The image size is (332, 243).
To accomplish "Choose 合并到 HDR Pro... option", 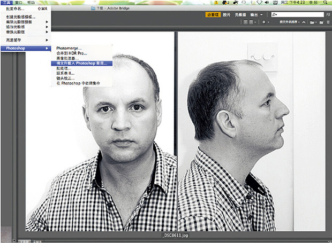I will (x=82, y=53).
